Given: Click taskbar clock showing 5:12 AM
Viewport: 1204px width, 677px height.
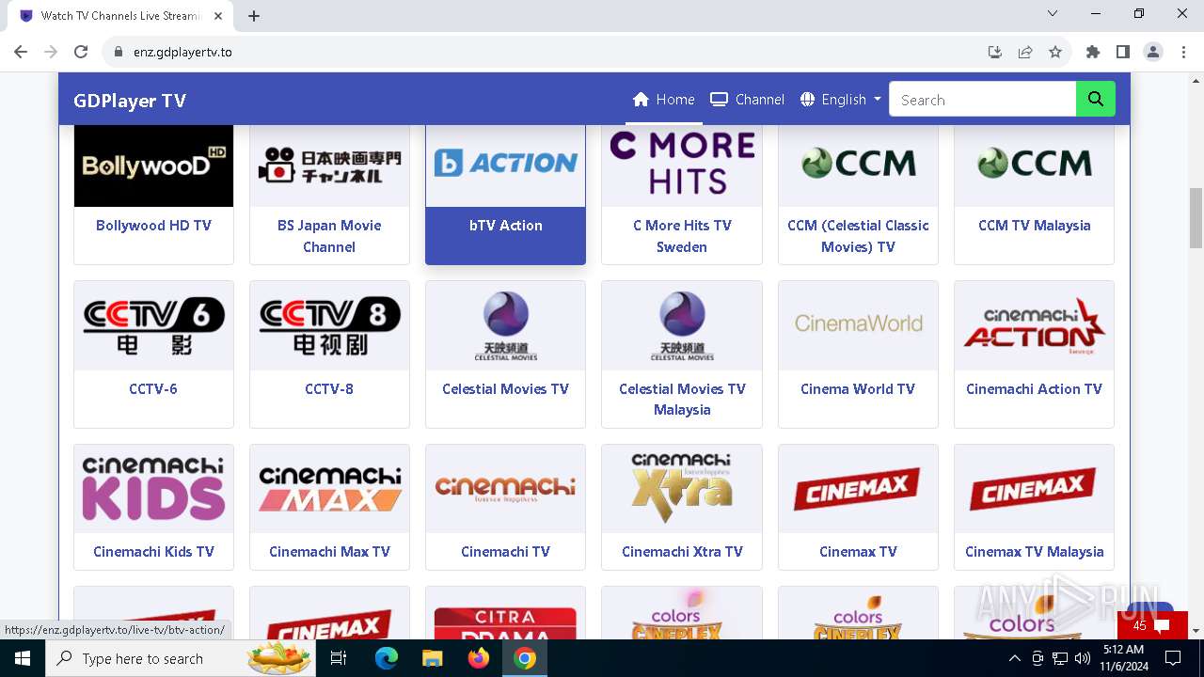Looking at the screenshot, I should [1123, 658].
